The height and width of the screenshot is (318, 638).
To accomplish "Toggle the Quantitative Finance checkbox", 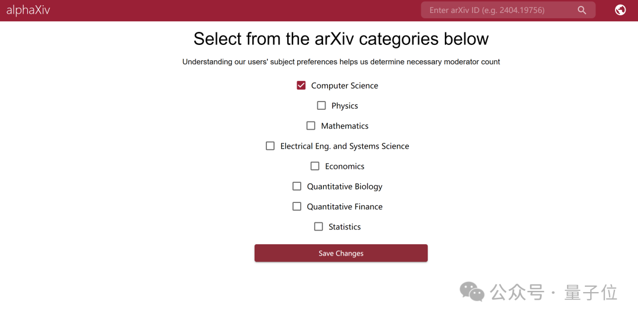I will (297, 206).
